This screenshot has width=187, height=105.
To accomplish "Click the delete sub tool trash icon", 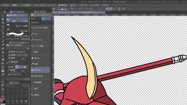I will pyautogui.click(x=29, y=39).
